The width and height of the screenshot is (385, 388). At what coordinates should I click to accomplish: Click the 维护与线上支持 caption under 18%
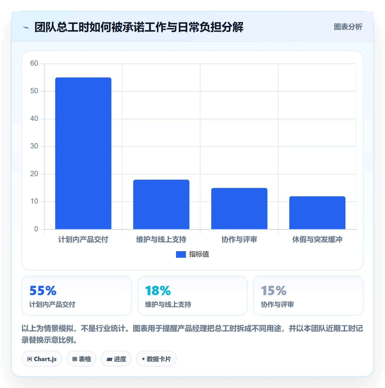[168, 304]
